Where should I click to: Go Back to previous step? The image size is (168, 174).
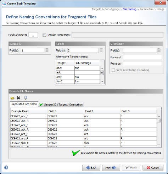91,168
